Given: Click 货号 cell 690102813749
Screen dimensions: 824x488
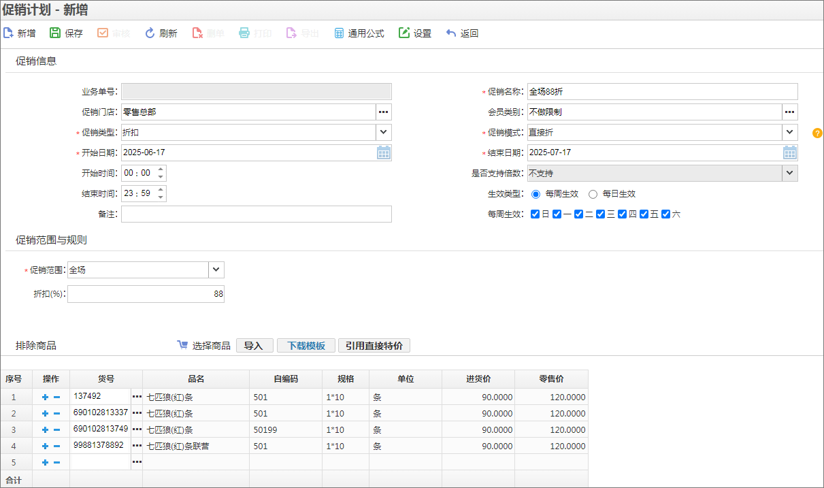Looking at the screenshot, I should [101, 429].
